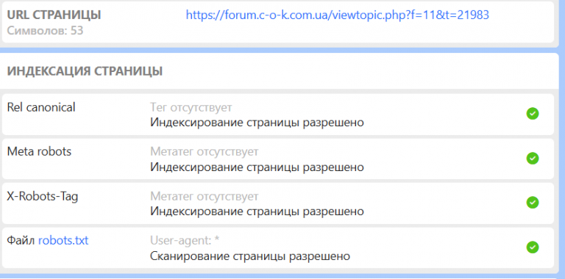The width and height of the screenshot is (565, 279).
Task: Click the green checkmark in Rel canonical row
Action: pyautogui.click(x=532, y=114)
